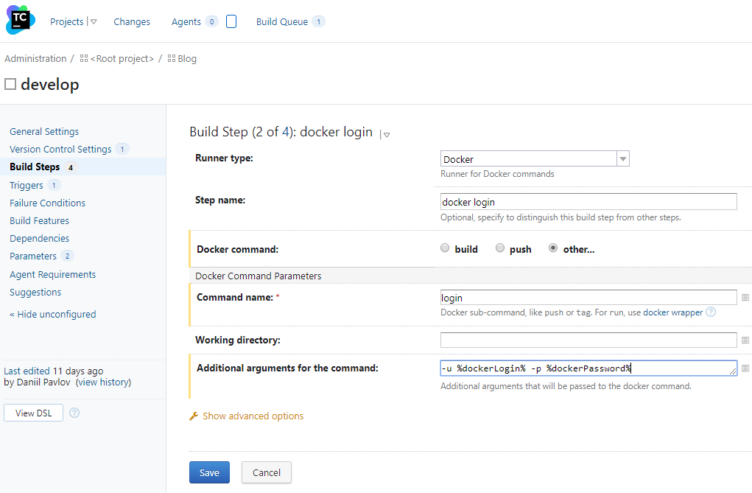
Task: Click the question mark icon below View DSL
Action: point(74,413)
